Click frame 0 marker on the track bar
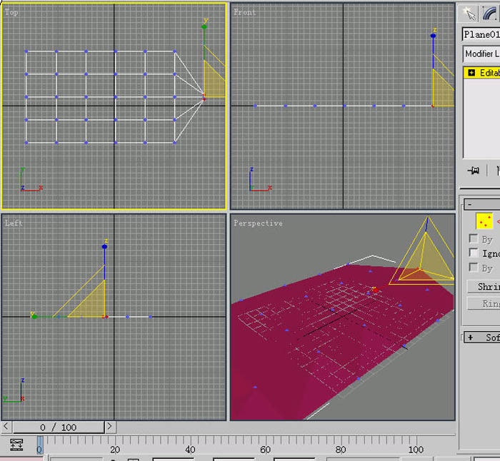Image resolution: width=500 pixels, height=461 pixels. (39, 445)
